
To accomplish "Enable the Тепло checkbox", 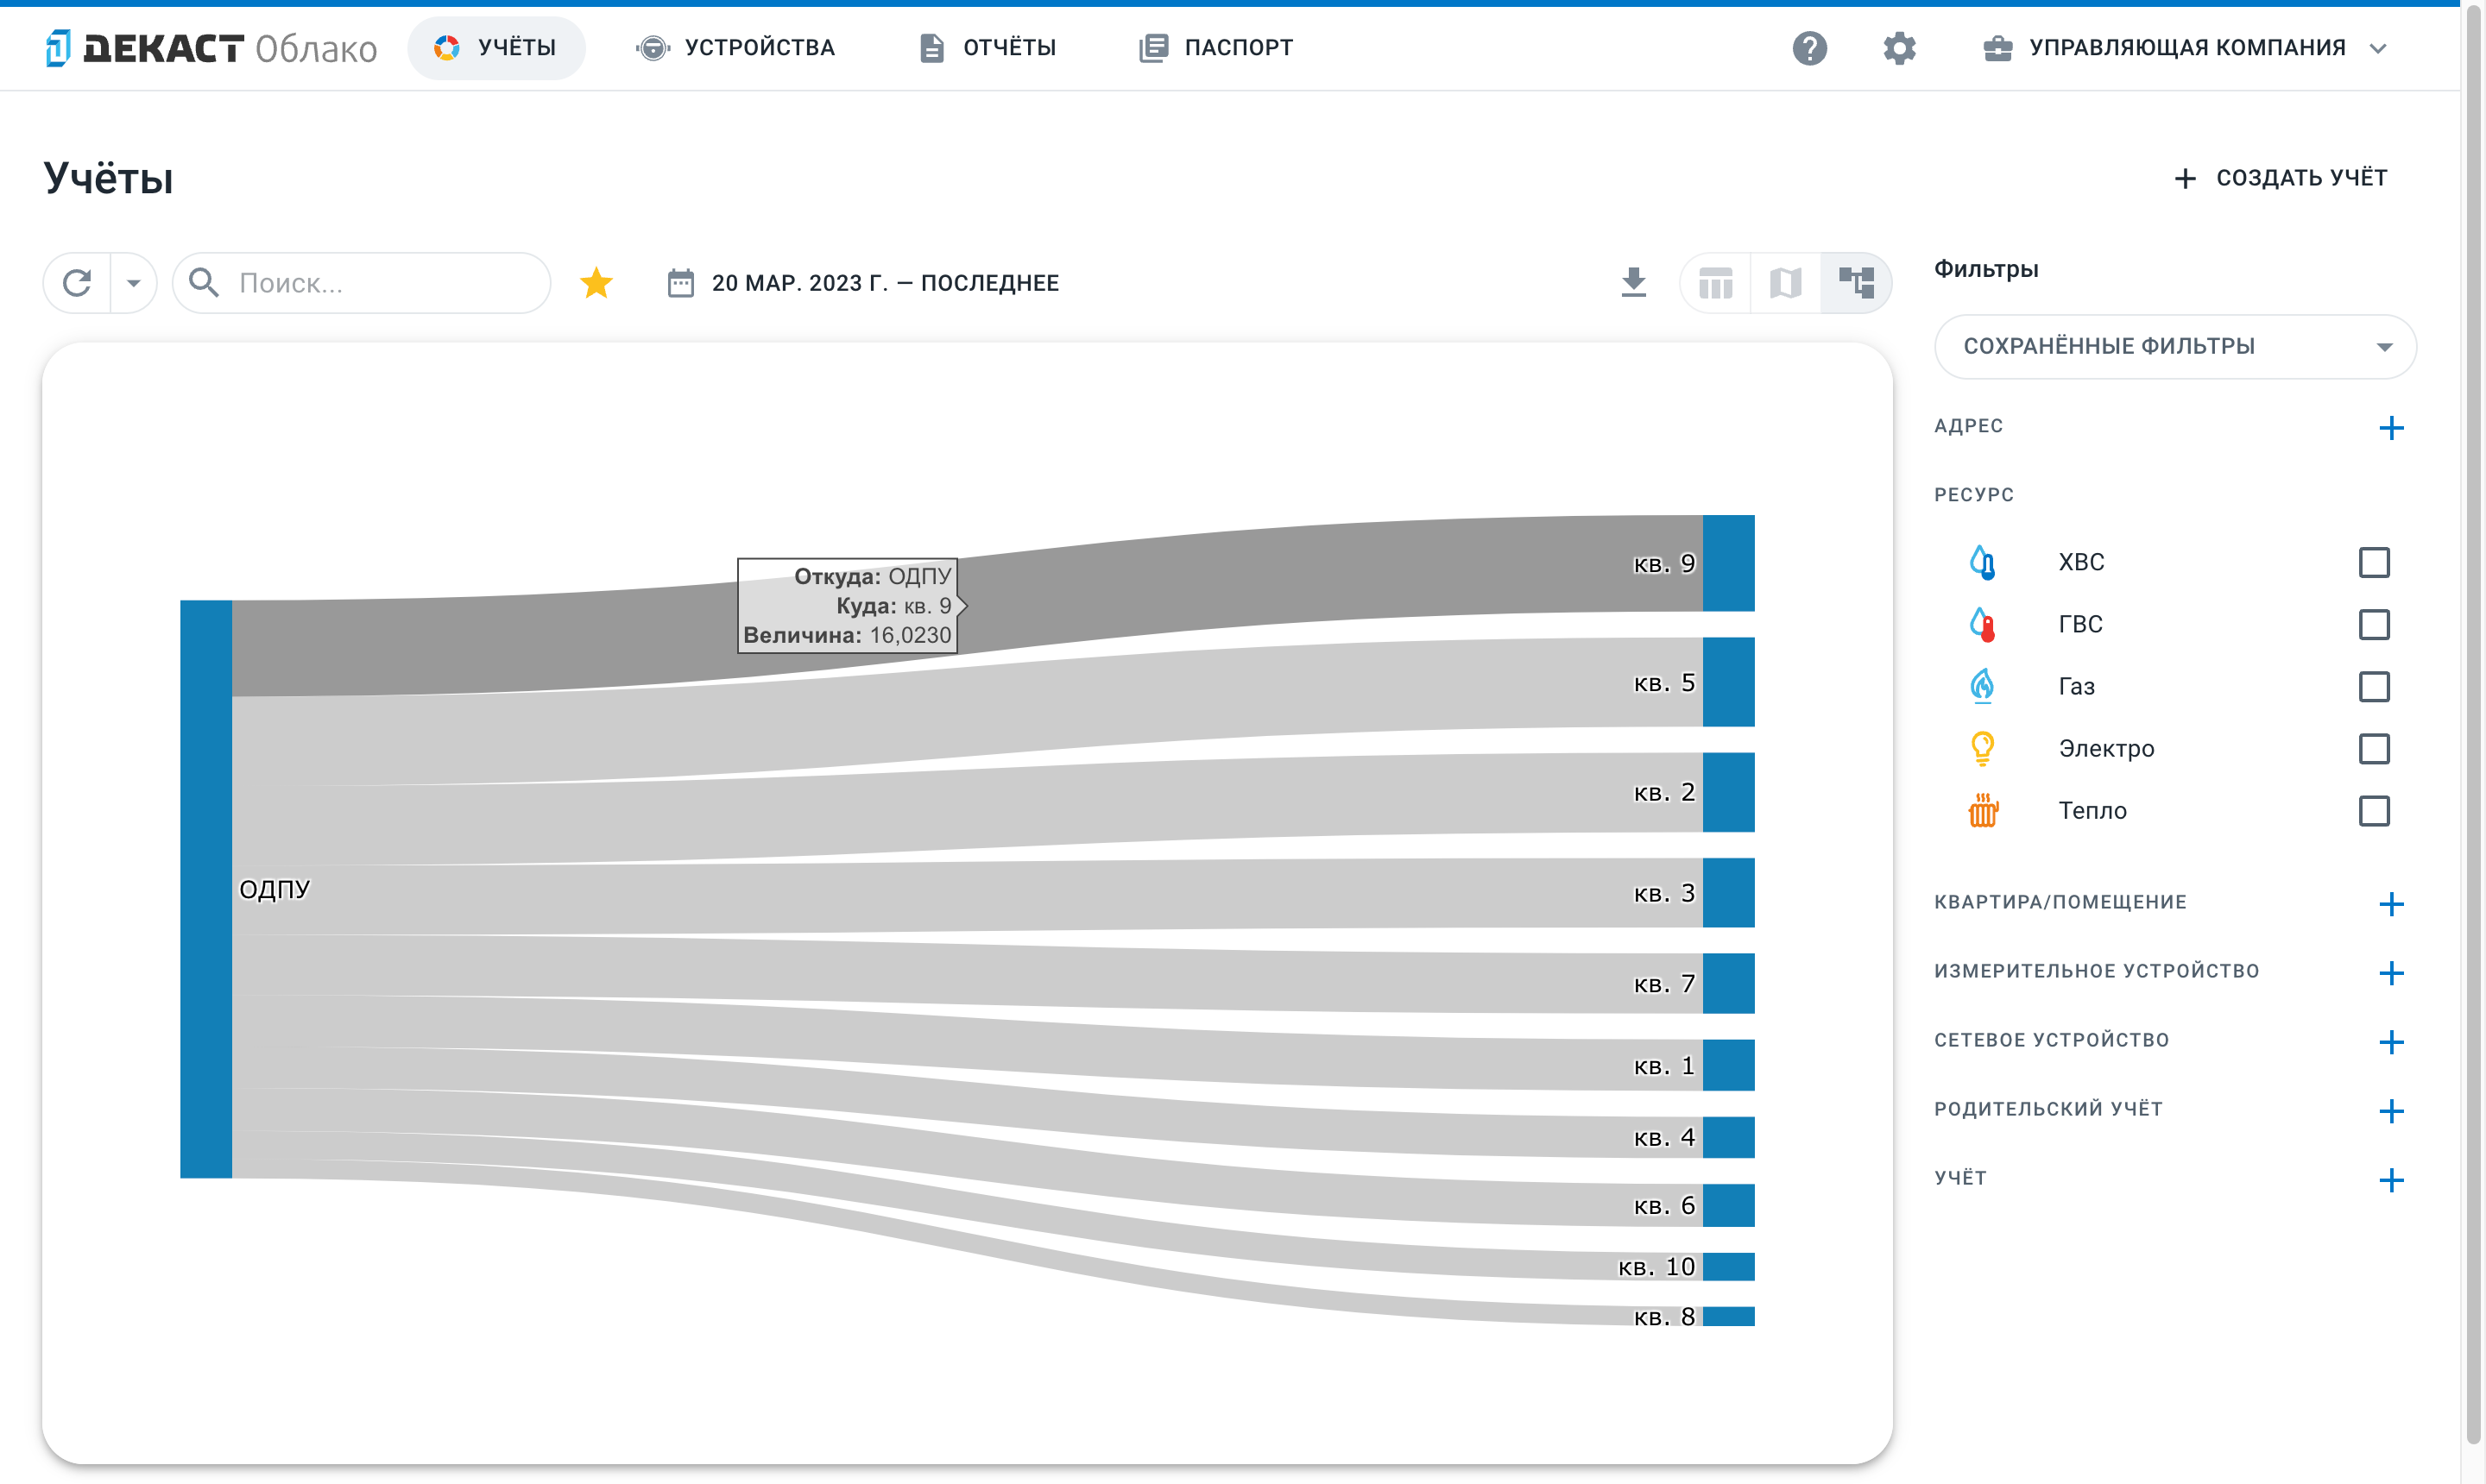I will [x=2373, y=810].
